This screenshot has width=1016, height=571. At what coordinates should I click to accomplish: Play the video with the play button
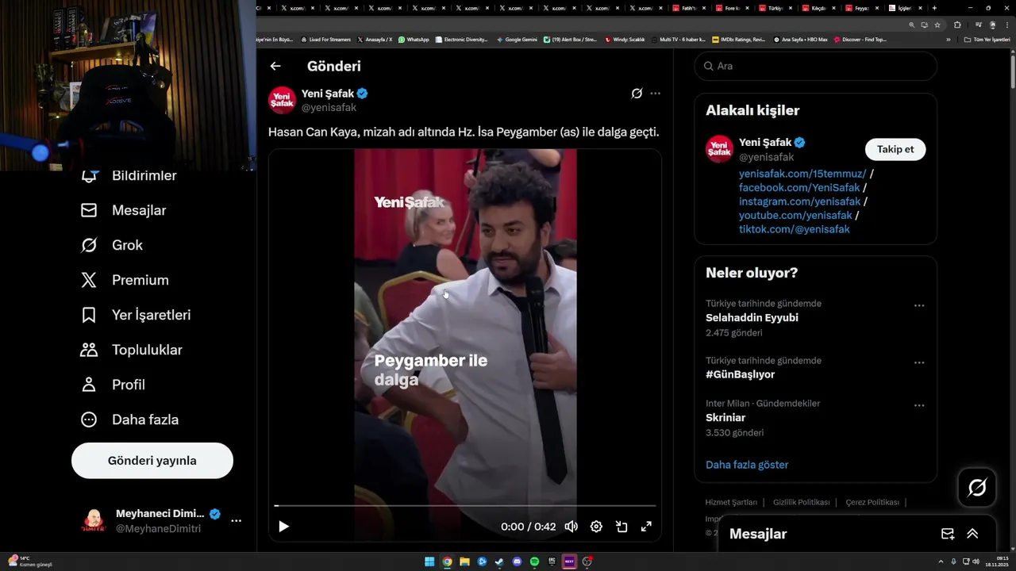tap(283, 527)
